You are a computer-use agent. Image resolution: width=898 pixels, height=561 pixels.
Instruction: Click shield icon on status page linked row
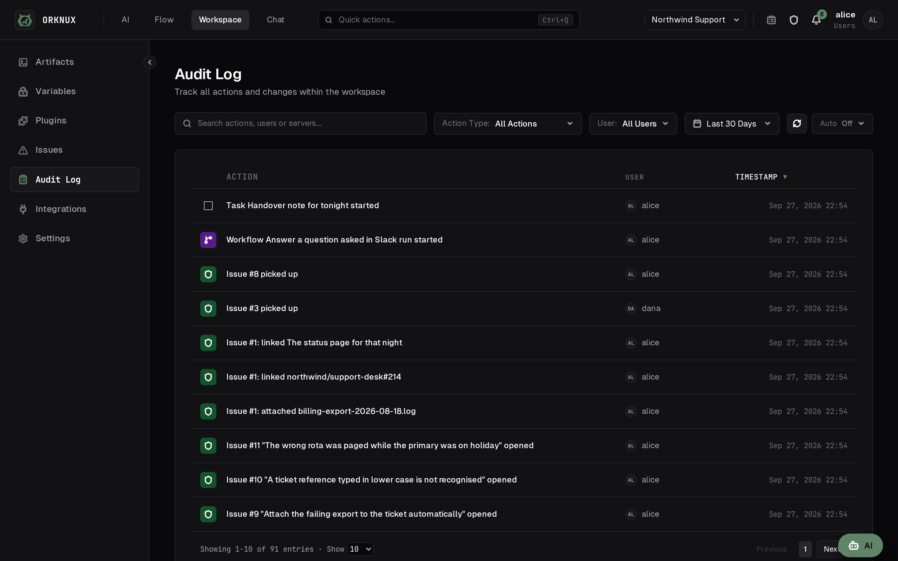(208, 343)
